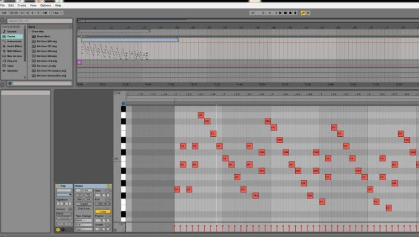Open the Notes box yellow dropdown

[x=109, y=186]
